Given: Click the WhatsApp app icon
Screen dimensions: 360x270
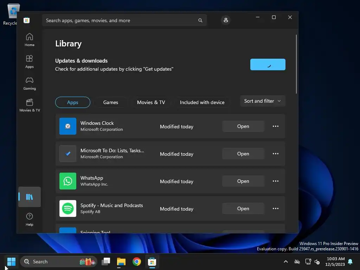Looking at the screenshot, I should (68, 181).
